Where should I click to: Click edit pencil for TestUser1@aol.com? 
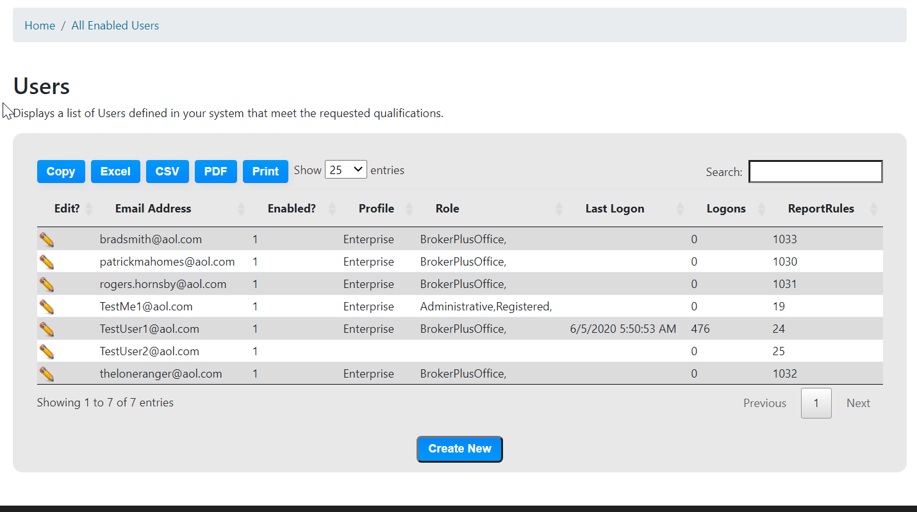point(47,329)
